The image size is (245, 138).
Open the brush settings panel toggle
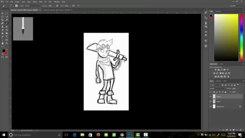point(16,6)
